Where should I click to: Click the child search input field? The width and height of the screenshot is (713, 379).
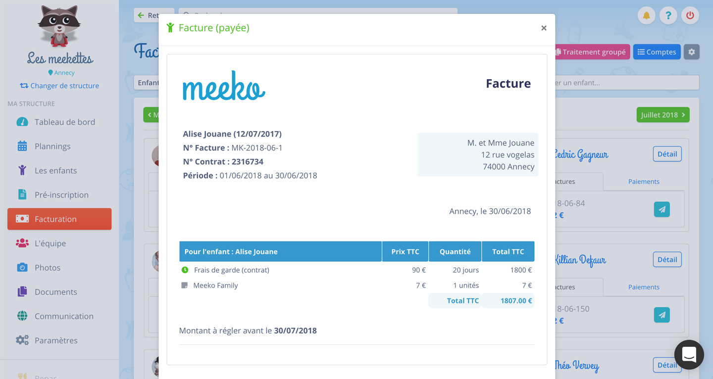pyautogui.click(x=626, y=83)
